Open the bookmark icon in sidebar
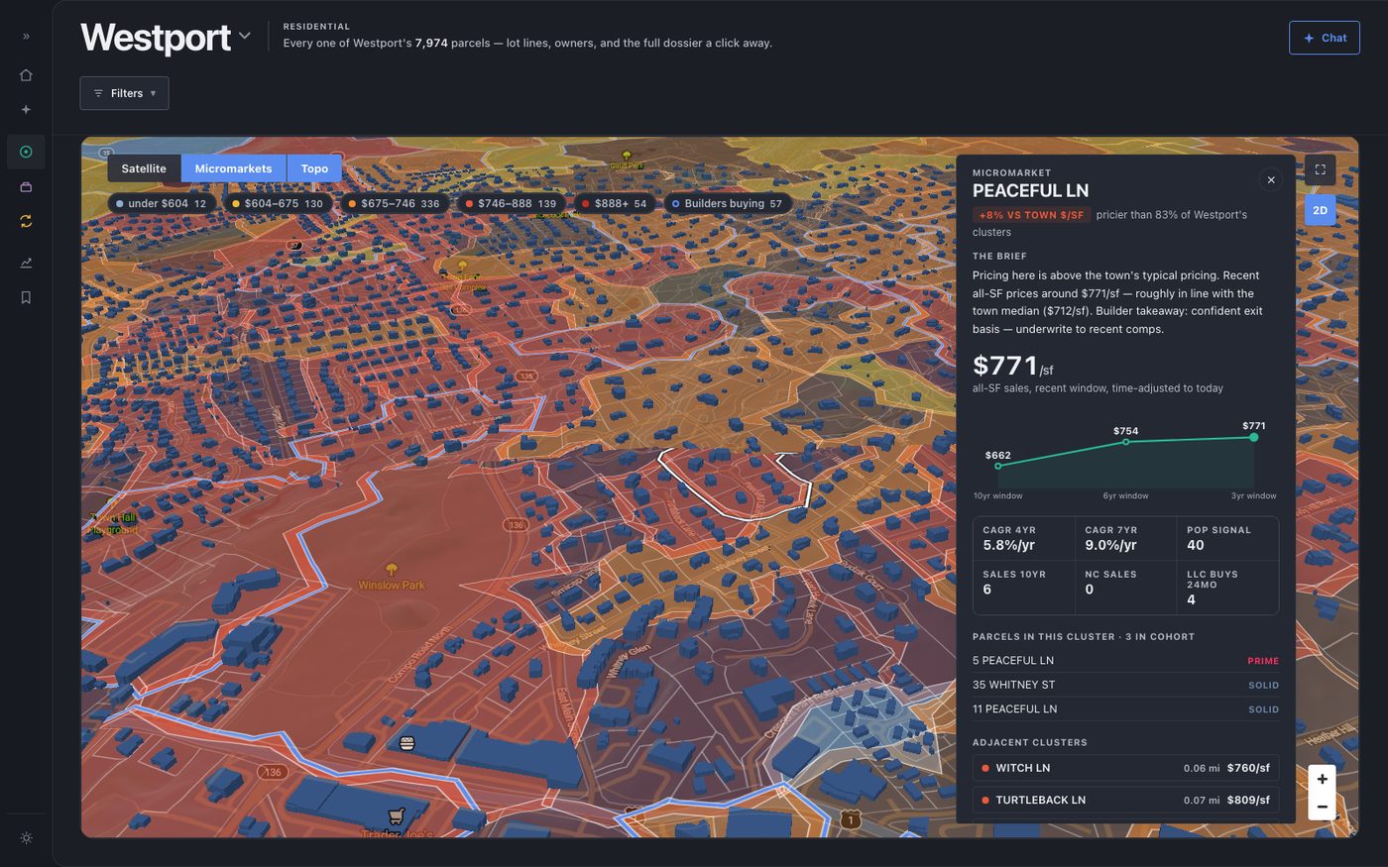This screenshot has width=1388, height=867. (26, 297)
